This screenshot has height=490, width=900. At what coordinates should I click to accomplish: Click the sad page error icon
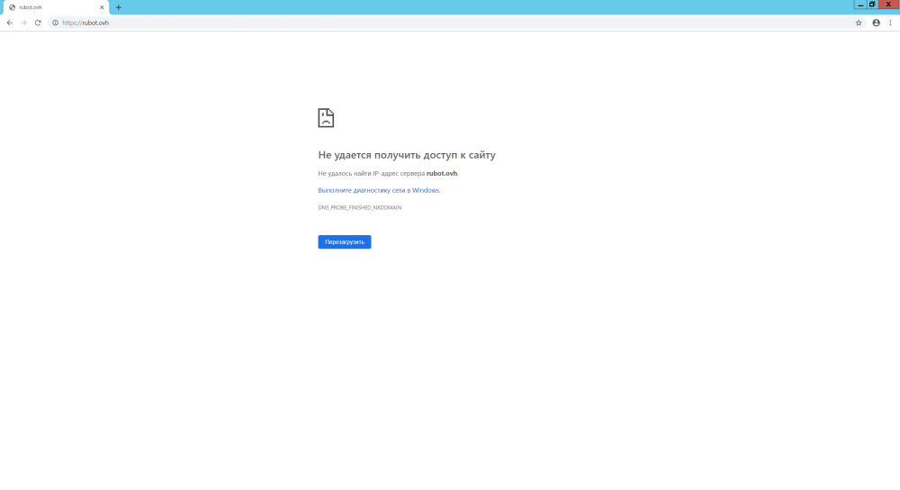tap(326, 118)
